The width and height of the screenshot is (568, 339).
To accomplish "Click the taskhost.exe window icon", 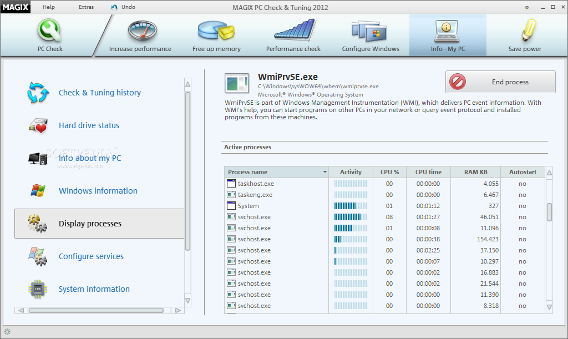I will tap(231, 184).
